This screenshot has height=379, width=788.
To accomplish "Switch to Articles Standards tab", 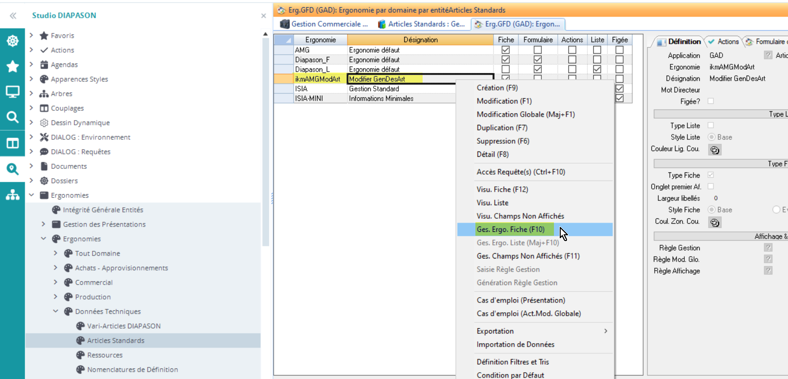I will tap(421, 24).
